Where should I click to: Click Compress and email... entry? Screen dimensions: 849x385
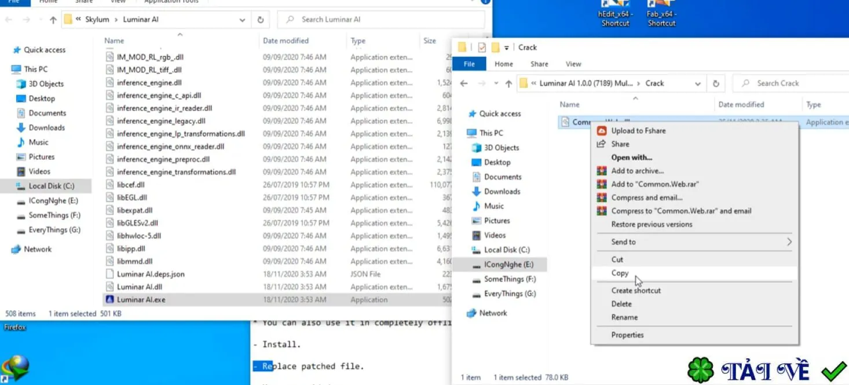point(647,197)
